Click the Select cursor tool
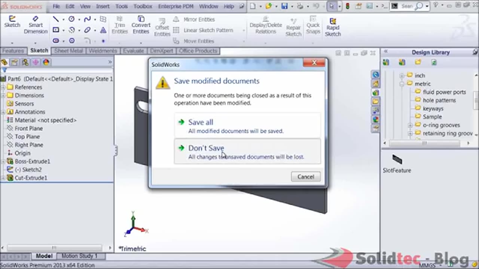The image size is (479, 269). [x=332, y=6]
